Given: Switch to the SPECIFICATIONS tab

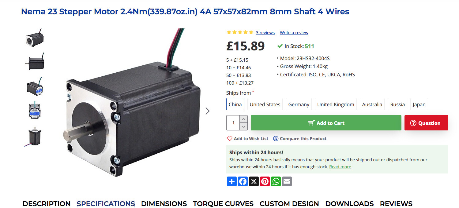Looking at the screenshot, I should point(106,204).
